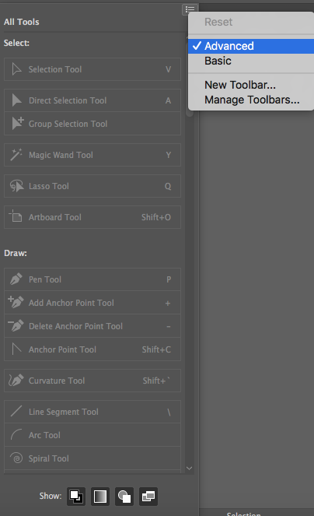Click the scroll-down chevron of tools list
The image size is (314, 516).
click(x=189, y=468)
